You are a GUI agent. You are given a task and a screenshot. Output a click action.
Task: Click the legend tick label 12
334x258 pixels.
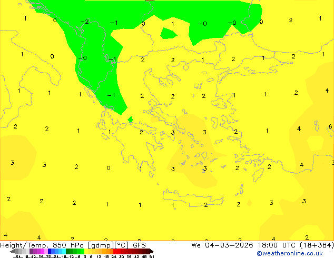(x=99, y=256)
